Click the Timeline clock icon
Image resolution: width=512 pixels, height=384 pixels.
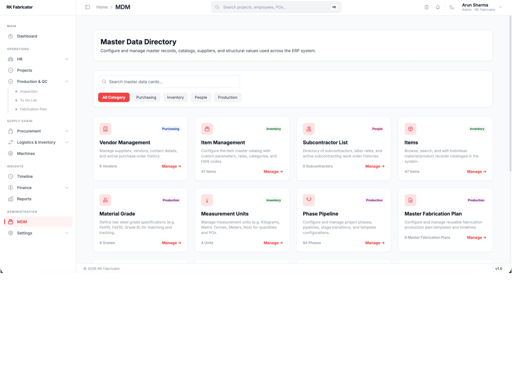pos(10,176)
